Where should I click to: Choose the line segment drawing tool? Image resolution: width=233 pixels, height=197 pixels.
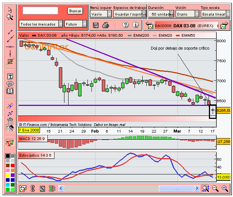pos(10,32)
